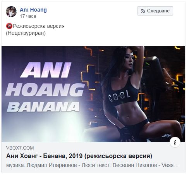The height and width of the screenshot is (174, 189).
Task: Open the post's 17 часа timestamp
Action: 28,16
